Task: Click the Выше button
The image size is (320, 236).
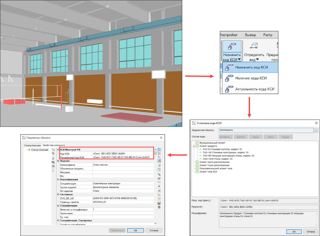Action: (256, 137)
